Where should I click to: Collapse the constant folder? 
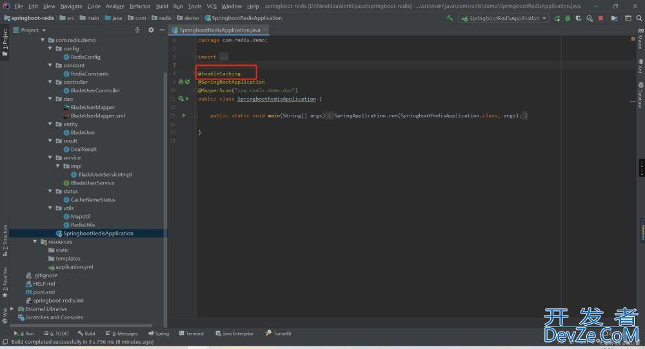tap(50, 65)
